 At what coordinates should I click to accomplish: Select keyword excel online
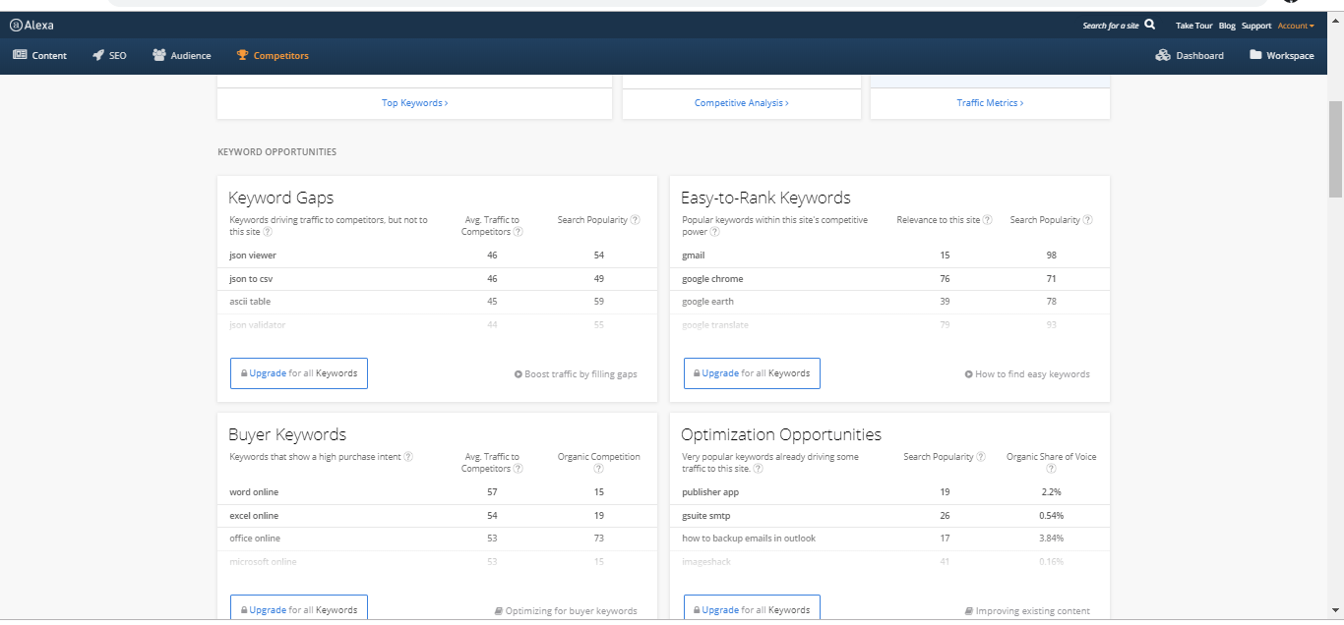[254, 516]
